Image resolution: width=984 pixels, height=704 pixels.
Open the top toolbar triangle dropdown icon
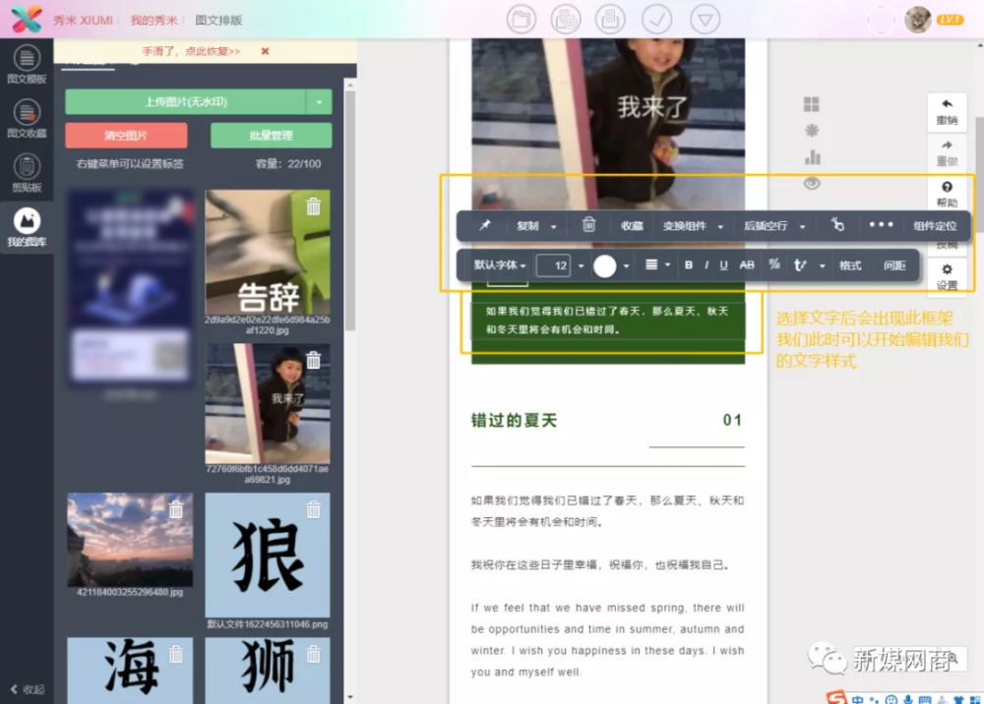click(705, 20)
